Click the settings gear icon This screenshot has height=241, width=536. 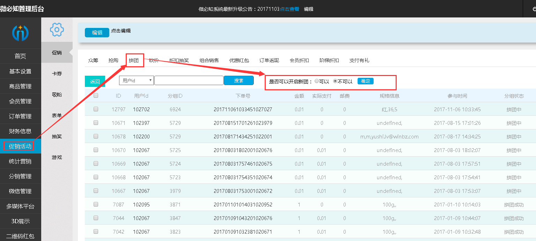click(x=57, y=30)
